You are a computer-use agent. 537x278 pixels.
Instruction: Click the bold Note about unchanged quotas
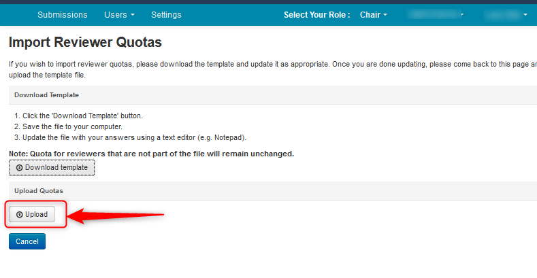click(x=151, y=154)
